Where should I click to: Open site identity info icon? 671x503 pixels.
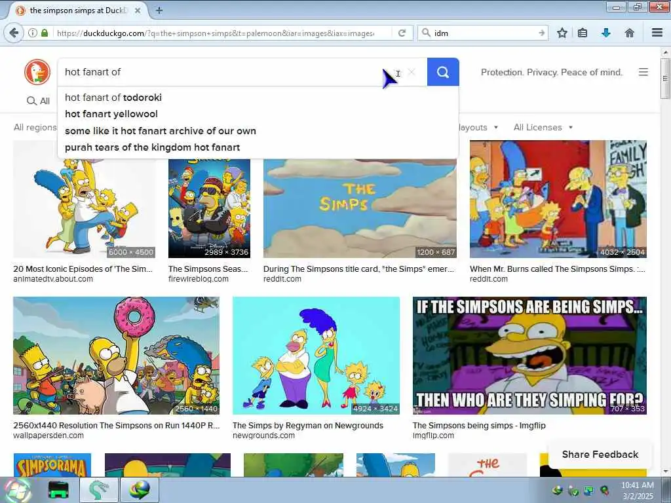(x=33, y=33)
